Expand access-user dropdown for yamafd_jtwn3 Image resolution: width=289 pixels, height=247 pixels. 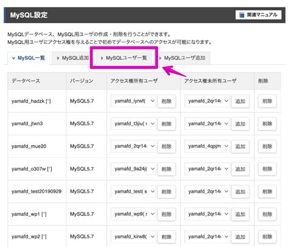(134, 124)
